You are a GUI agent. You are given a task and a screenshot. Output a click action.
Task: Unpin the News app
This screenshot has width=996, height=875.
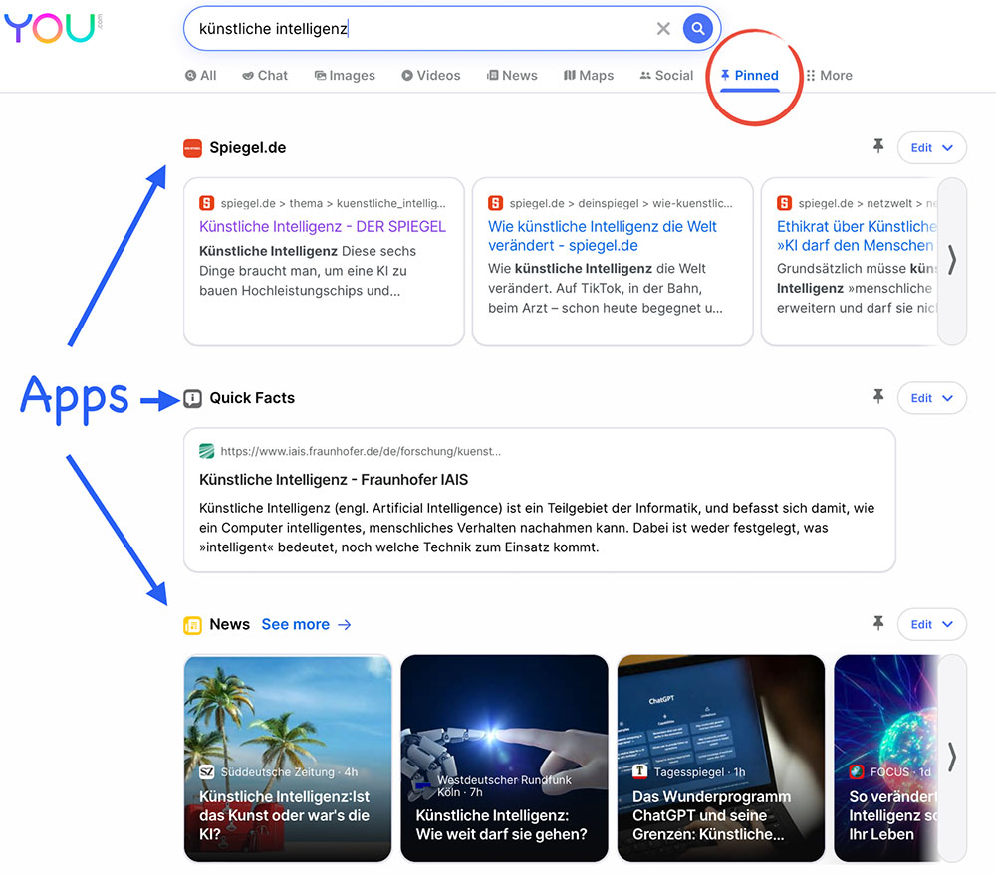[878, 623]
